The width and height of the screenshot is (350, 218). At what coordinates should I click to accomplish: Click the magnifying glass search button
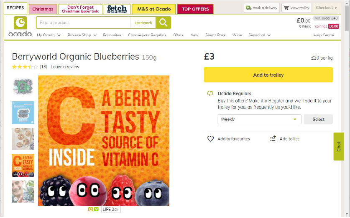(163, 23)
